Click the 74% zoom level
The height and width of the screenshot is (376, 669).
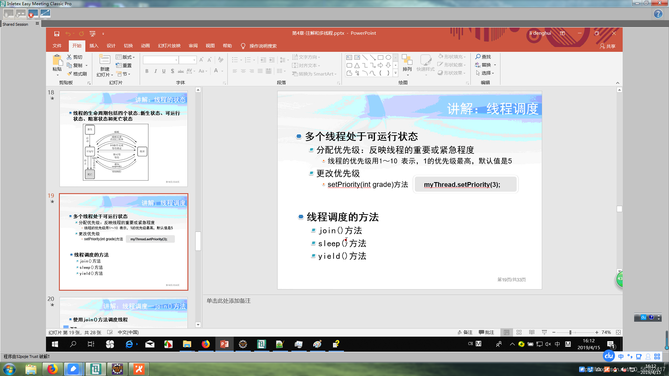tap(606, 332)
